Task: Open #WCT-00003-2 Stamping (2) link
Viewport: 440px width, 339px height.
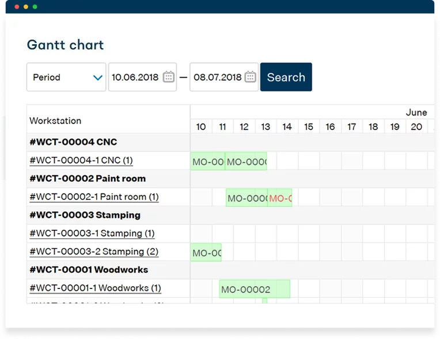Action: point(94,252)
